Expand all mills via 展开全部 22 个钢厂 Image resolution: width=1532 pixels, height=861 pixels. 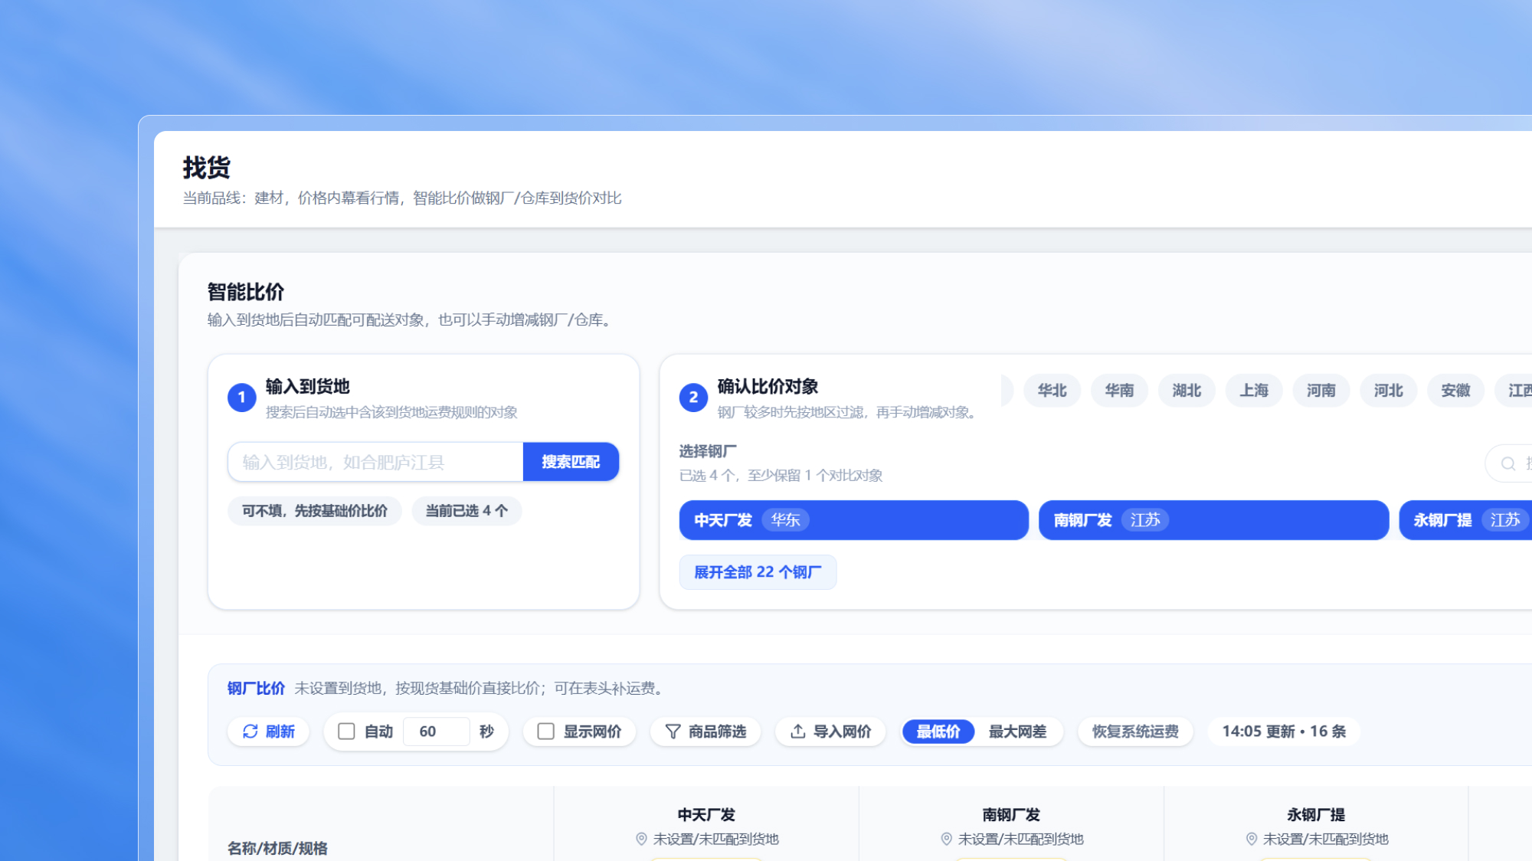pos(758,572)
